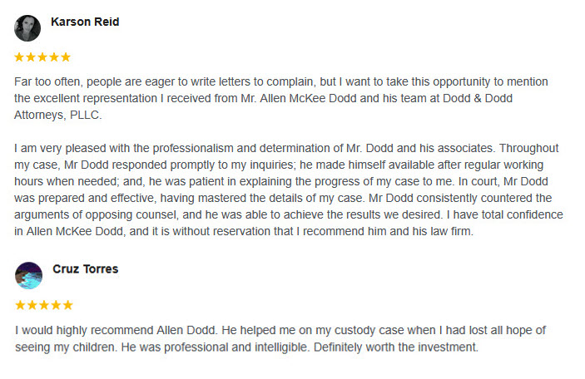This screenshot has width=585, height=379.
Task: Click fourth star of Karson Reid's rating
Action: pyautogui.click(x=54, y=57)
